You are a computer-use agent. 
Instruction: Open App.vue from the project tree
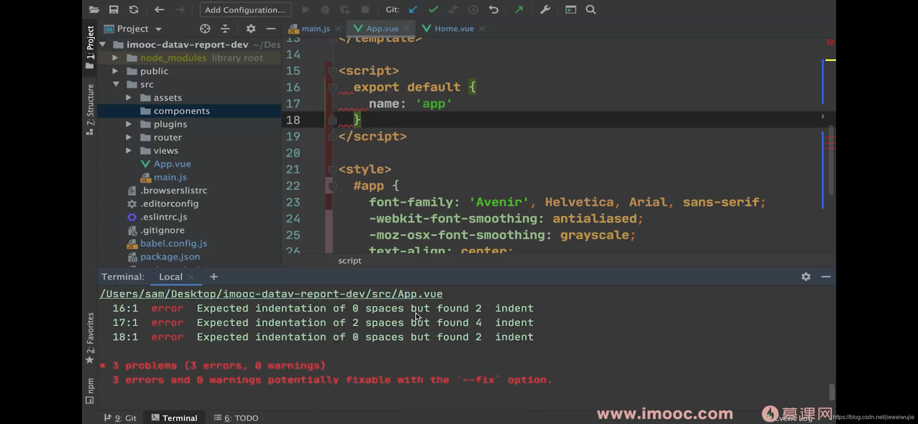point(172,164)
